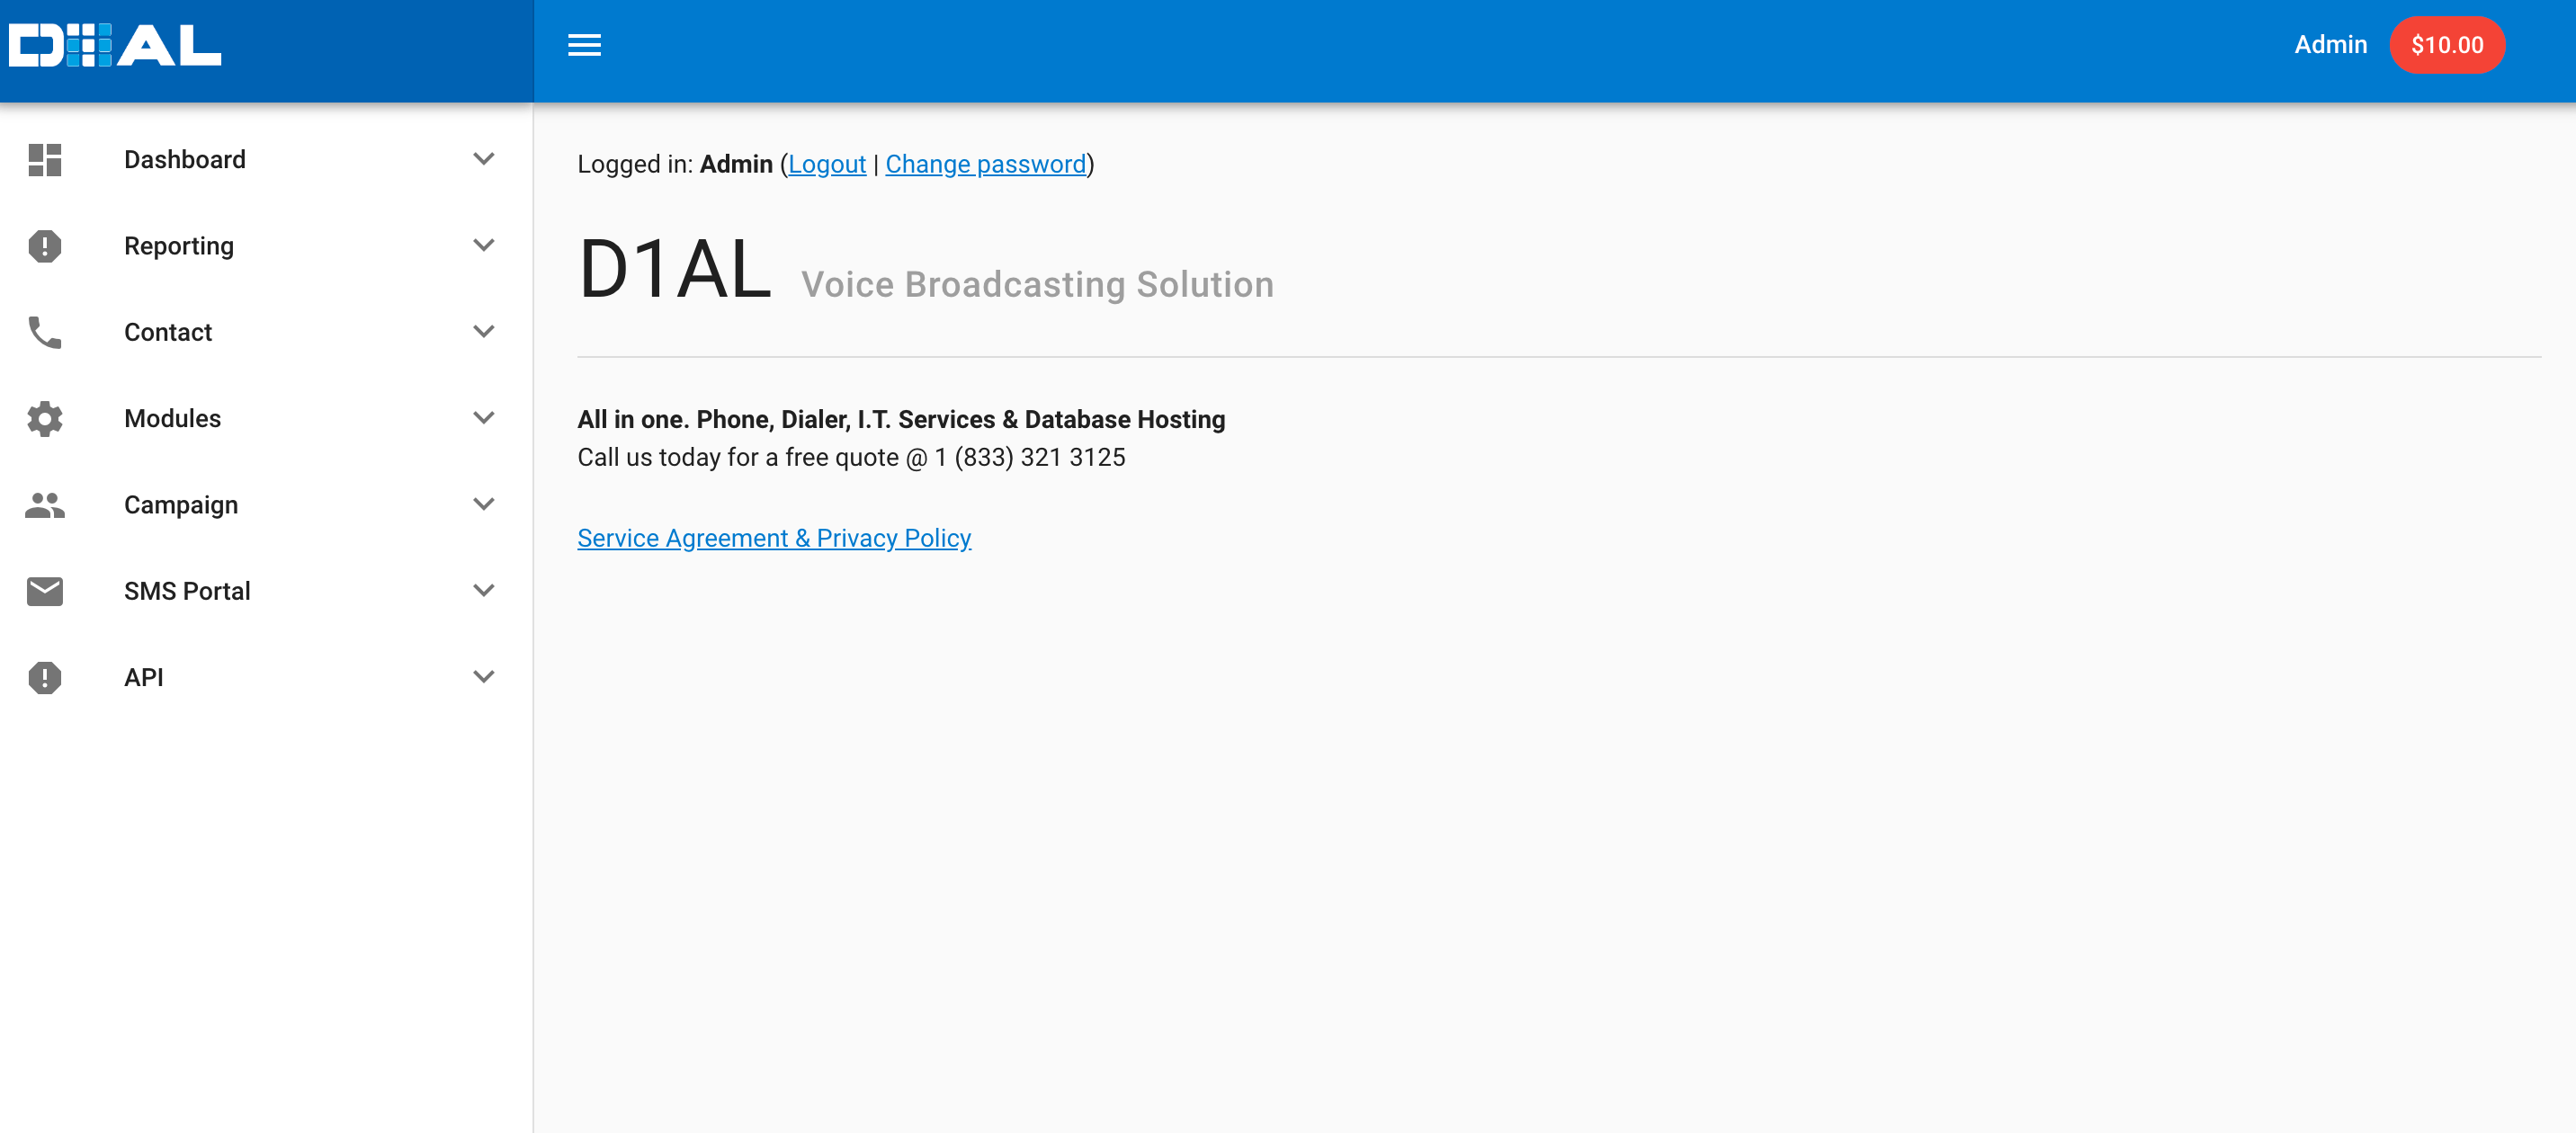
Task: Open the Campaign menu item
Action: (x=181, y=505)
